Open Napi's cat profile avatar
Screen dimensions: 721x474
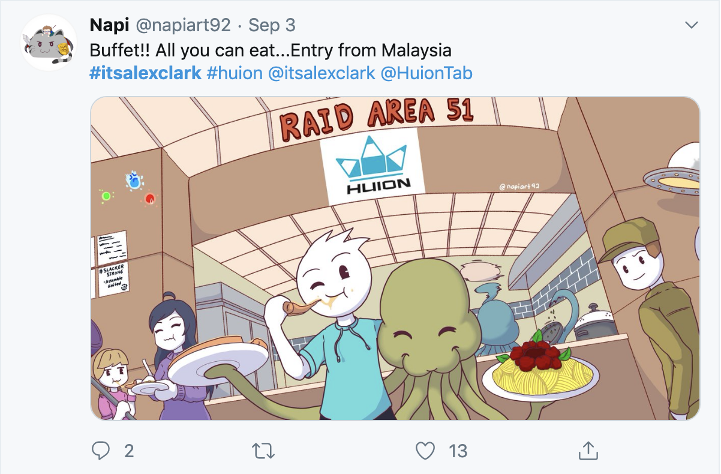point(48,43)
